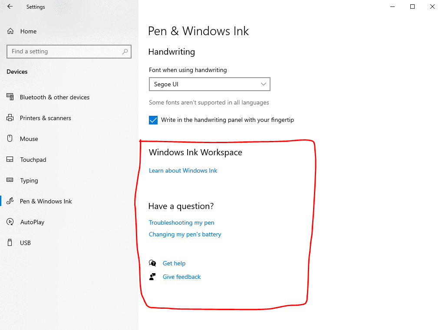Image resolution: width=442 pixels, height=330 pixels.
Task: Click the Pen & Windows Ink pen icon
Action: pos(10,201)
